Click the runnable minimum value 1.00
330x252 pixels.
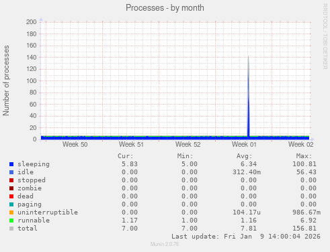190,220
